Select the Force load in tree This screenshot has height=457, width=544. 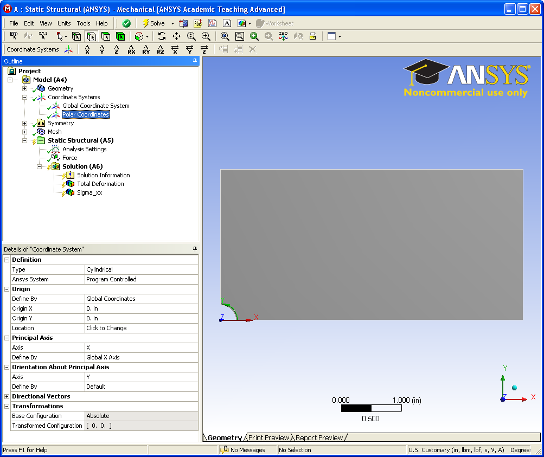pos(70,158)
